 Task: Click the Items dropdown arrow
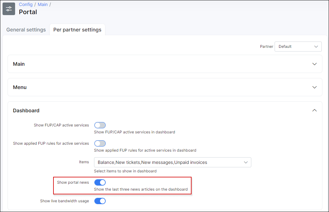[x=246, y=163]
